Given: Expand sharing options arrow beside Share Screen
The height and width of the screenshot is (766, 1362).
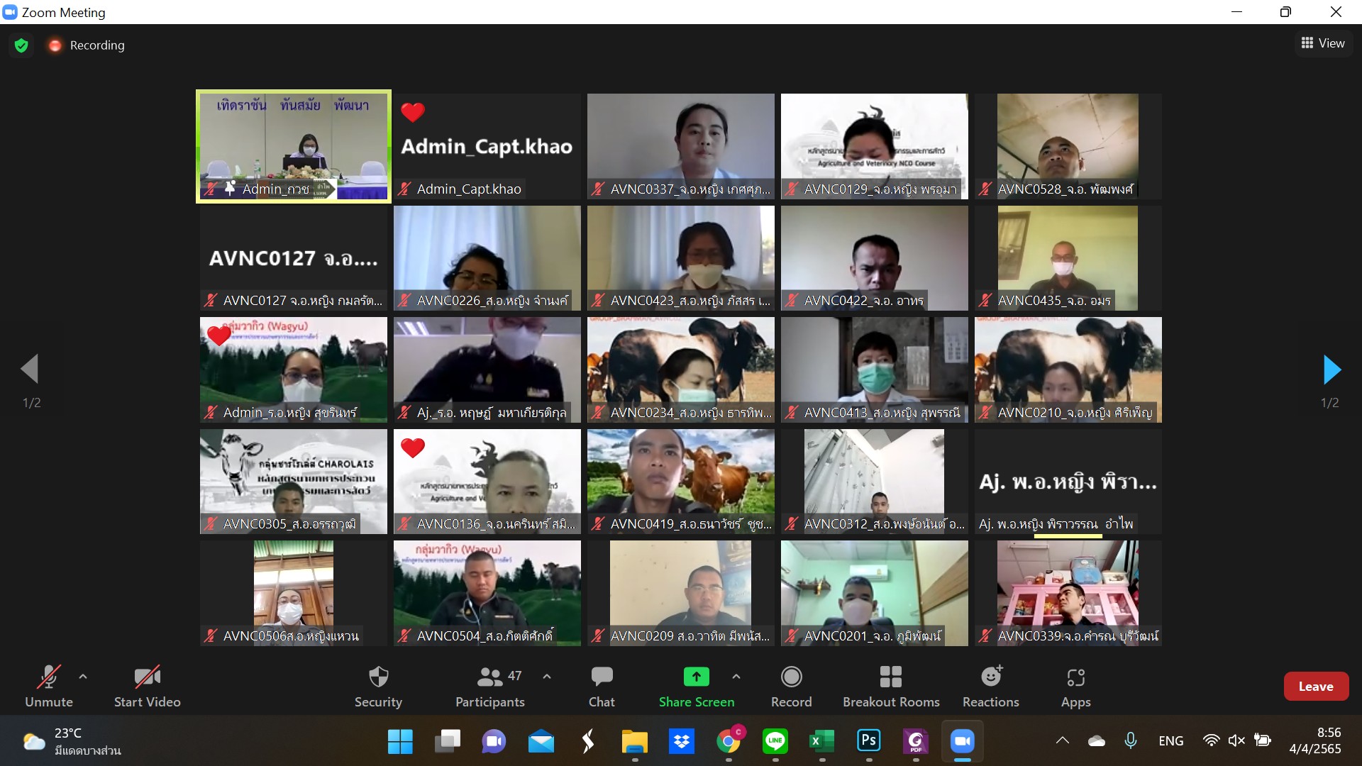Looking at the screenshot, I should click(736, 677).
